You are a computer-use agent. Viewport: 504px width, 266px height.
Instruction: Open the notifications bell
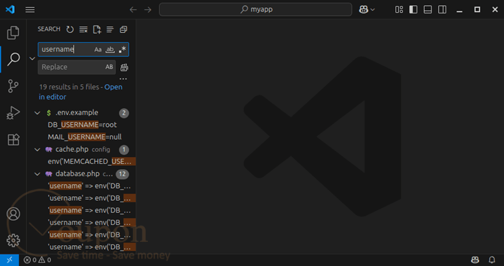[492, 260]
